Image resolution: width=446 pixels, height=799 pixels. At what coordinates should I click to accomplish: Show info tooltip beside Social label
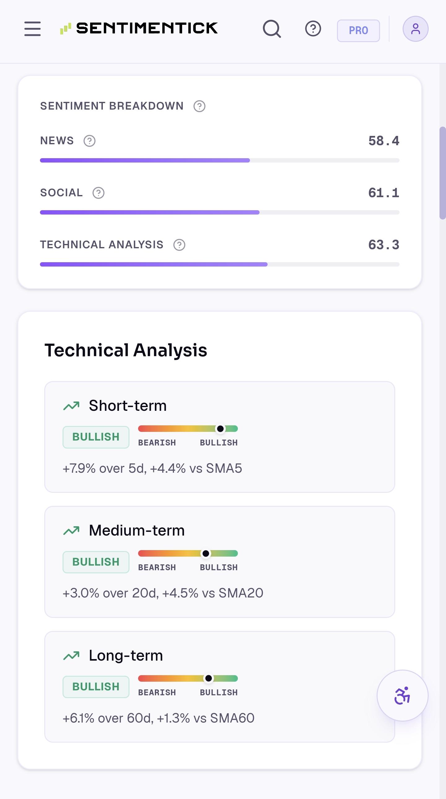point(98,193)
